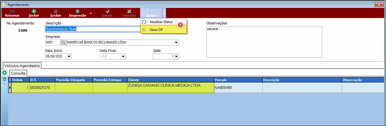The height and width of the screenshot is (126, 386).
Task: Click the Agendamento window title icon
Action: [4, 4]
